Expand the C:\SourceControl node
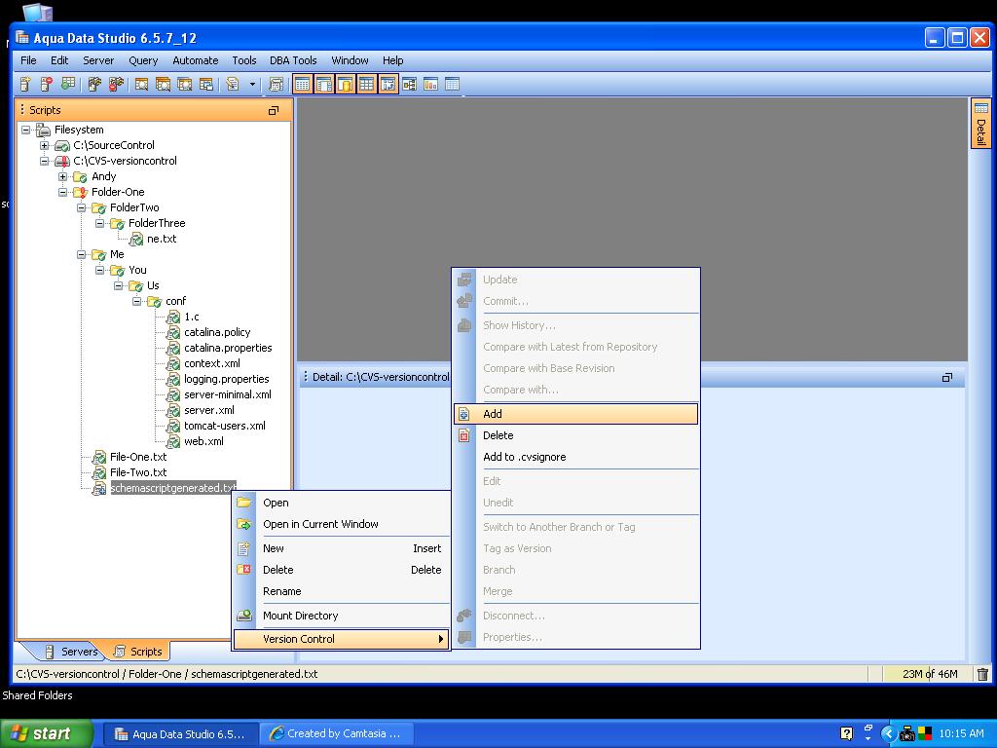Viewport: 997px width, 748px height. coord(45,146)
